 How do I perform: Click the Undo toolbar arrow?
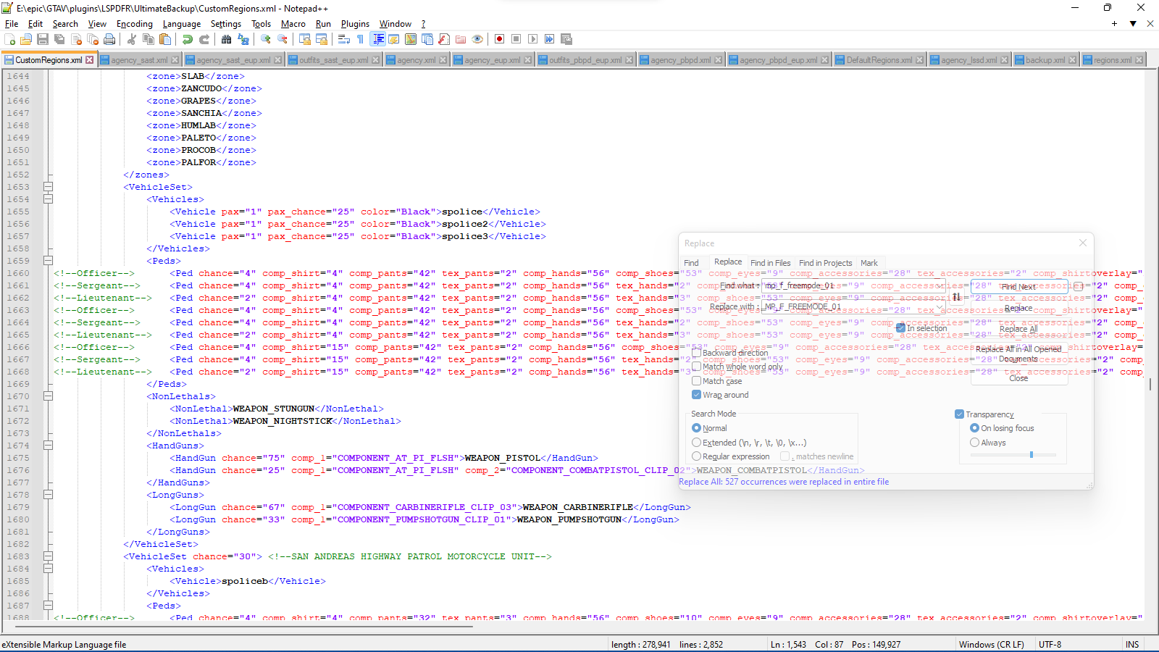pyautogui.click(x=188, y=39)
